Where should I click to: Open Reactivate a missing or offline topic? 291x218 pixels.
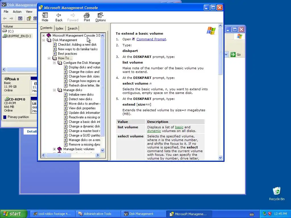[x=84, y=117]
